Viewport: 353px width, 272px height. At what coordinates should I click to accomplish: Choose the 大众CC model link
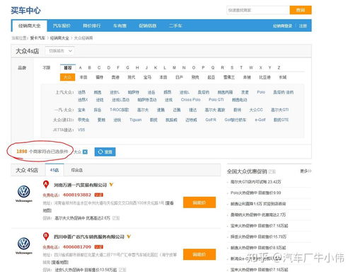[256, 110]
